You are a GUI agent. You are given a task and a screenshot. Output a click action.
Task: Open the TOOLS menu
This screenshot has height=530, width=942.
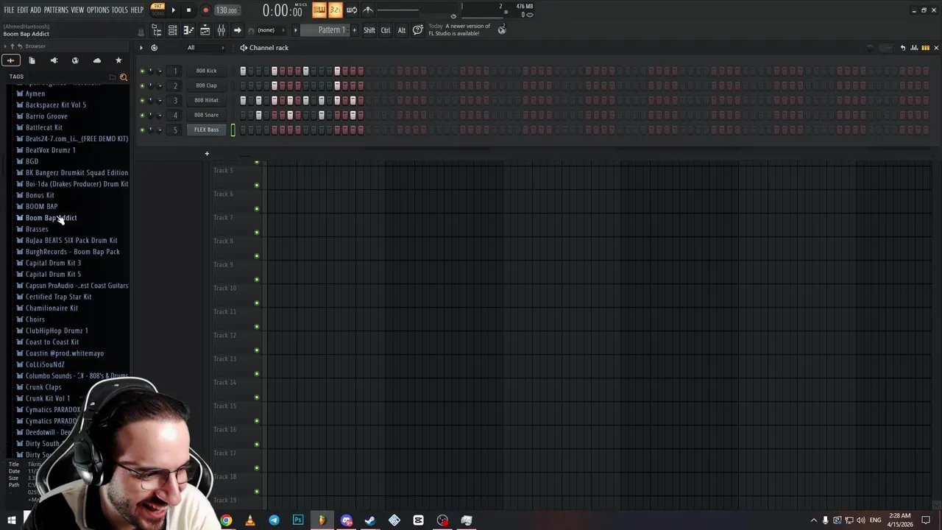coord(119,10)
